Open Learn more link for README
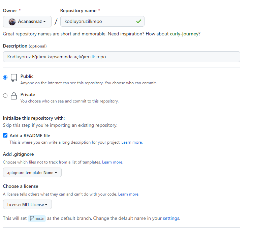253x234 pixels. click(x=132, y=142)
